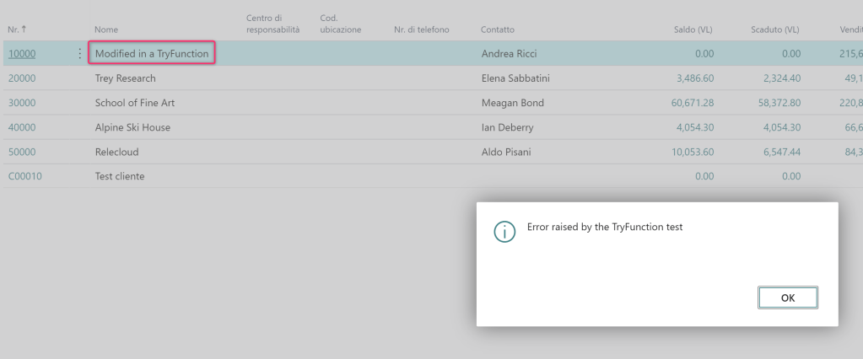Open customer number 40000 link
The width and height of the screenshot is (863, 359).
22,127
